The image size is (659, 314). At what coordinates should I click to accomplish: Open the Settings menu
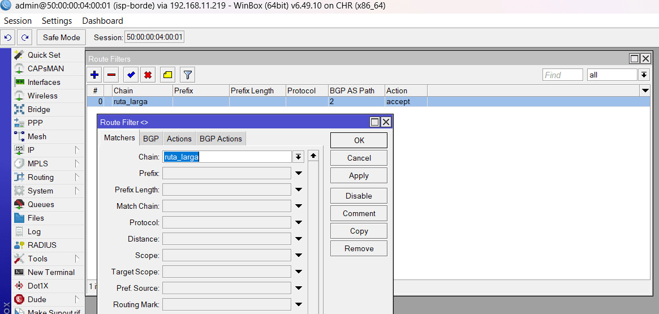pos(57,20)
